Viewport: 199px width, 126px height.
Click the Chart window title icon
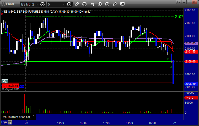tap(3, 4)
